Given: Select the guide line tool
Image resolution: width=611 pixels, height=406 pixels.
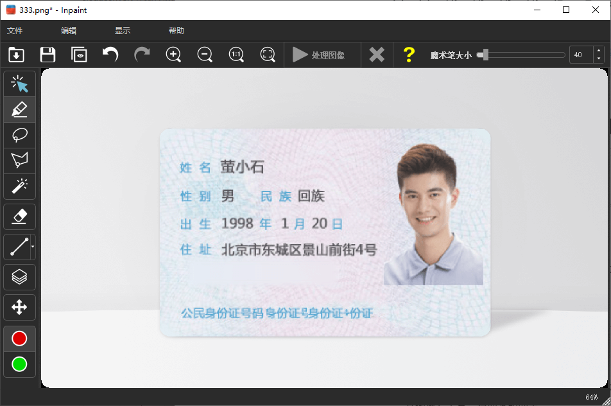Looking at the screenshot, I should point(17,247).
